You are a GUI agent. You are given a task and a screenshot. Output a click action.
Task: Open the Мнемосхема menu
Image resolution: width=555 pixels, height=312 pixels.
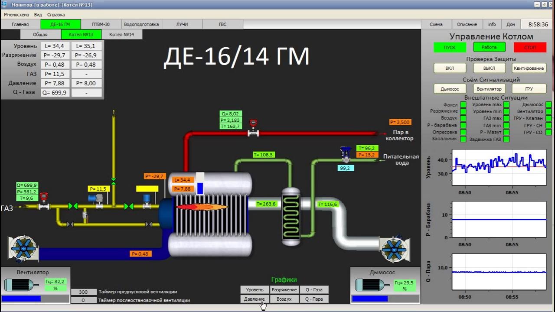(16, 14)
